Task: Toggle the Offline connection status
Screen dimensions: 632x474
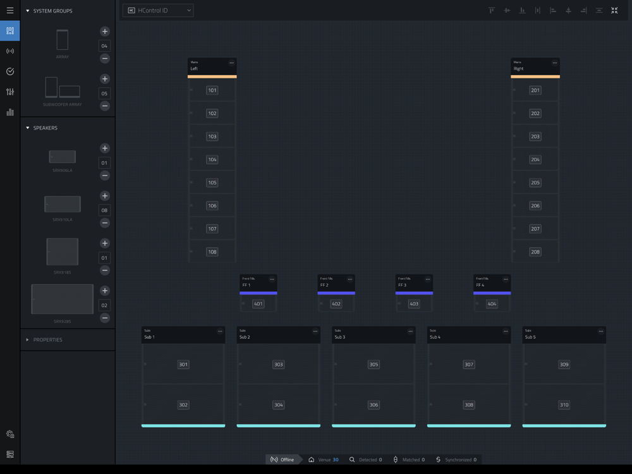Action: 283,459
